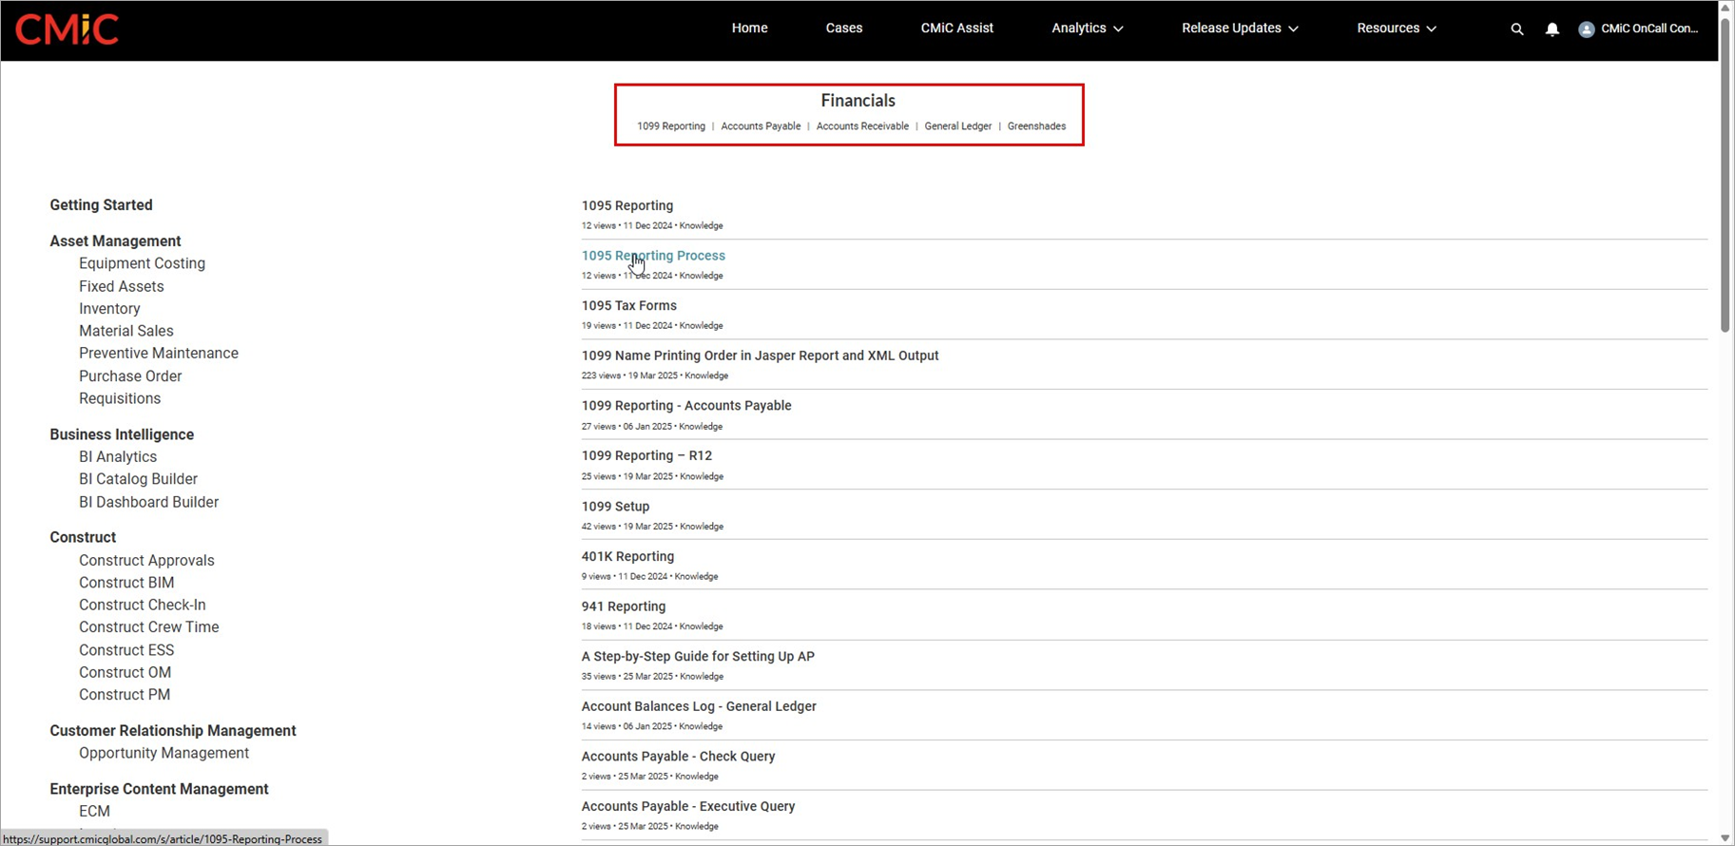This screenshot has width=1735, height=846.
Task: Open CMiC Assist from the navigation
Action: 956,29
